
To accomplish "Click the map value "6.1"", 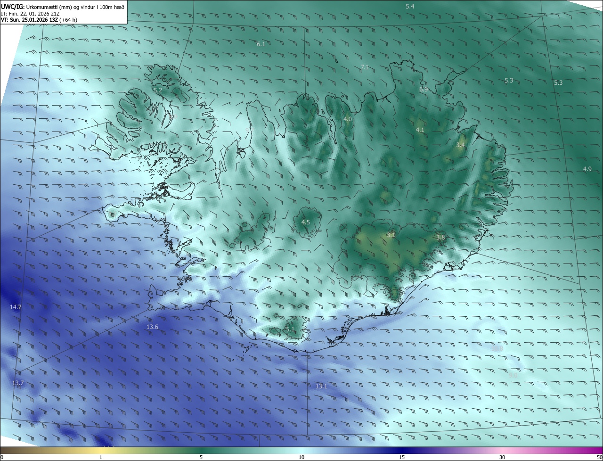I will tap(261, 44).
